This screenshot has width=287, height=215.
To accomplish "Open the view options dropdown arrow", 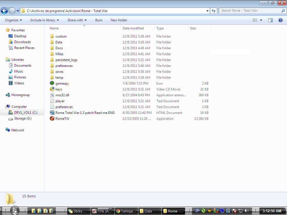I will click(261, 20).
